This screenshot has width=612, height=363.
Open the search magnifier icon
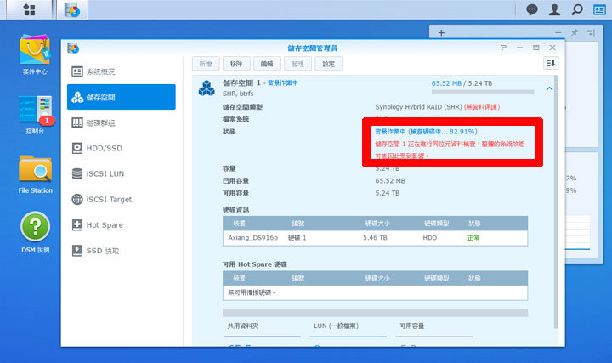pos(577,9)
